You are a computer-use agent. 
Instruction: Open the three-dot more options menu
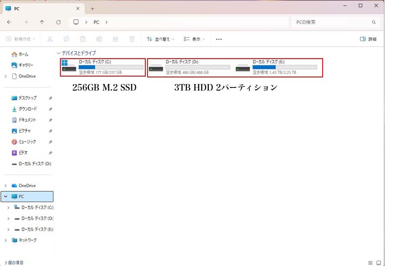coord(219,39)
